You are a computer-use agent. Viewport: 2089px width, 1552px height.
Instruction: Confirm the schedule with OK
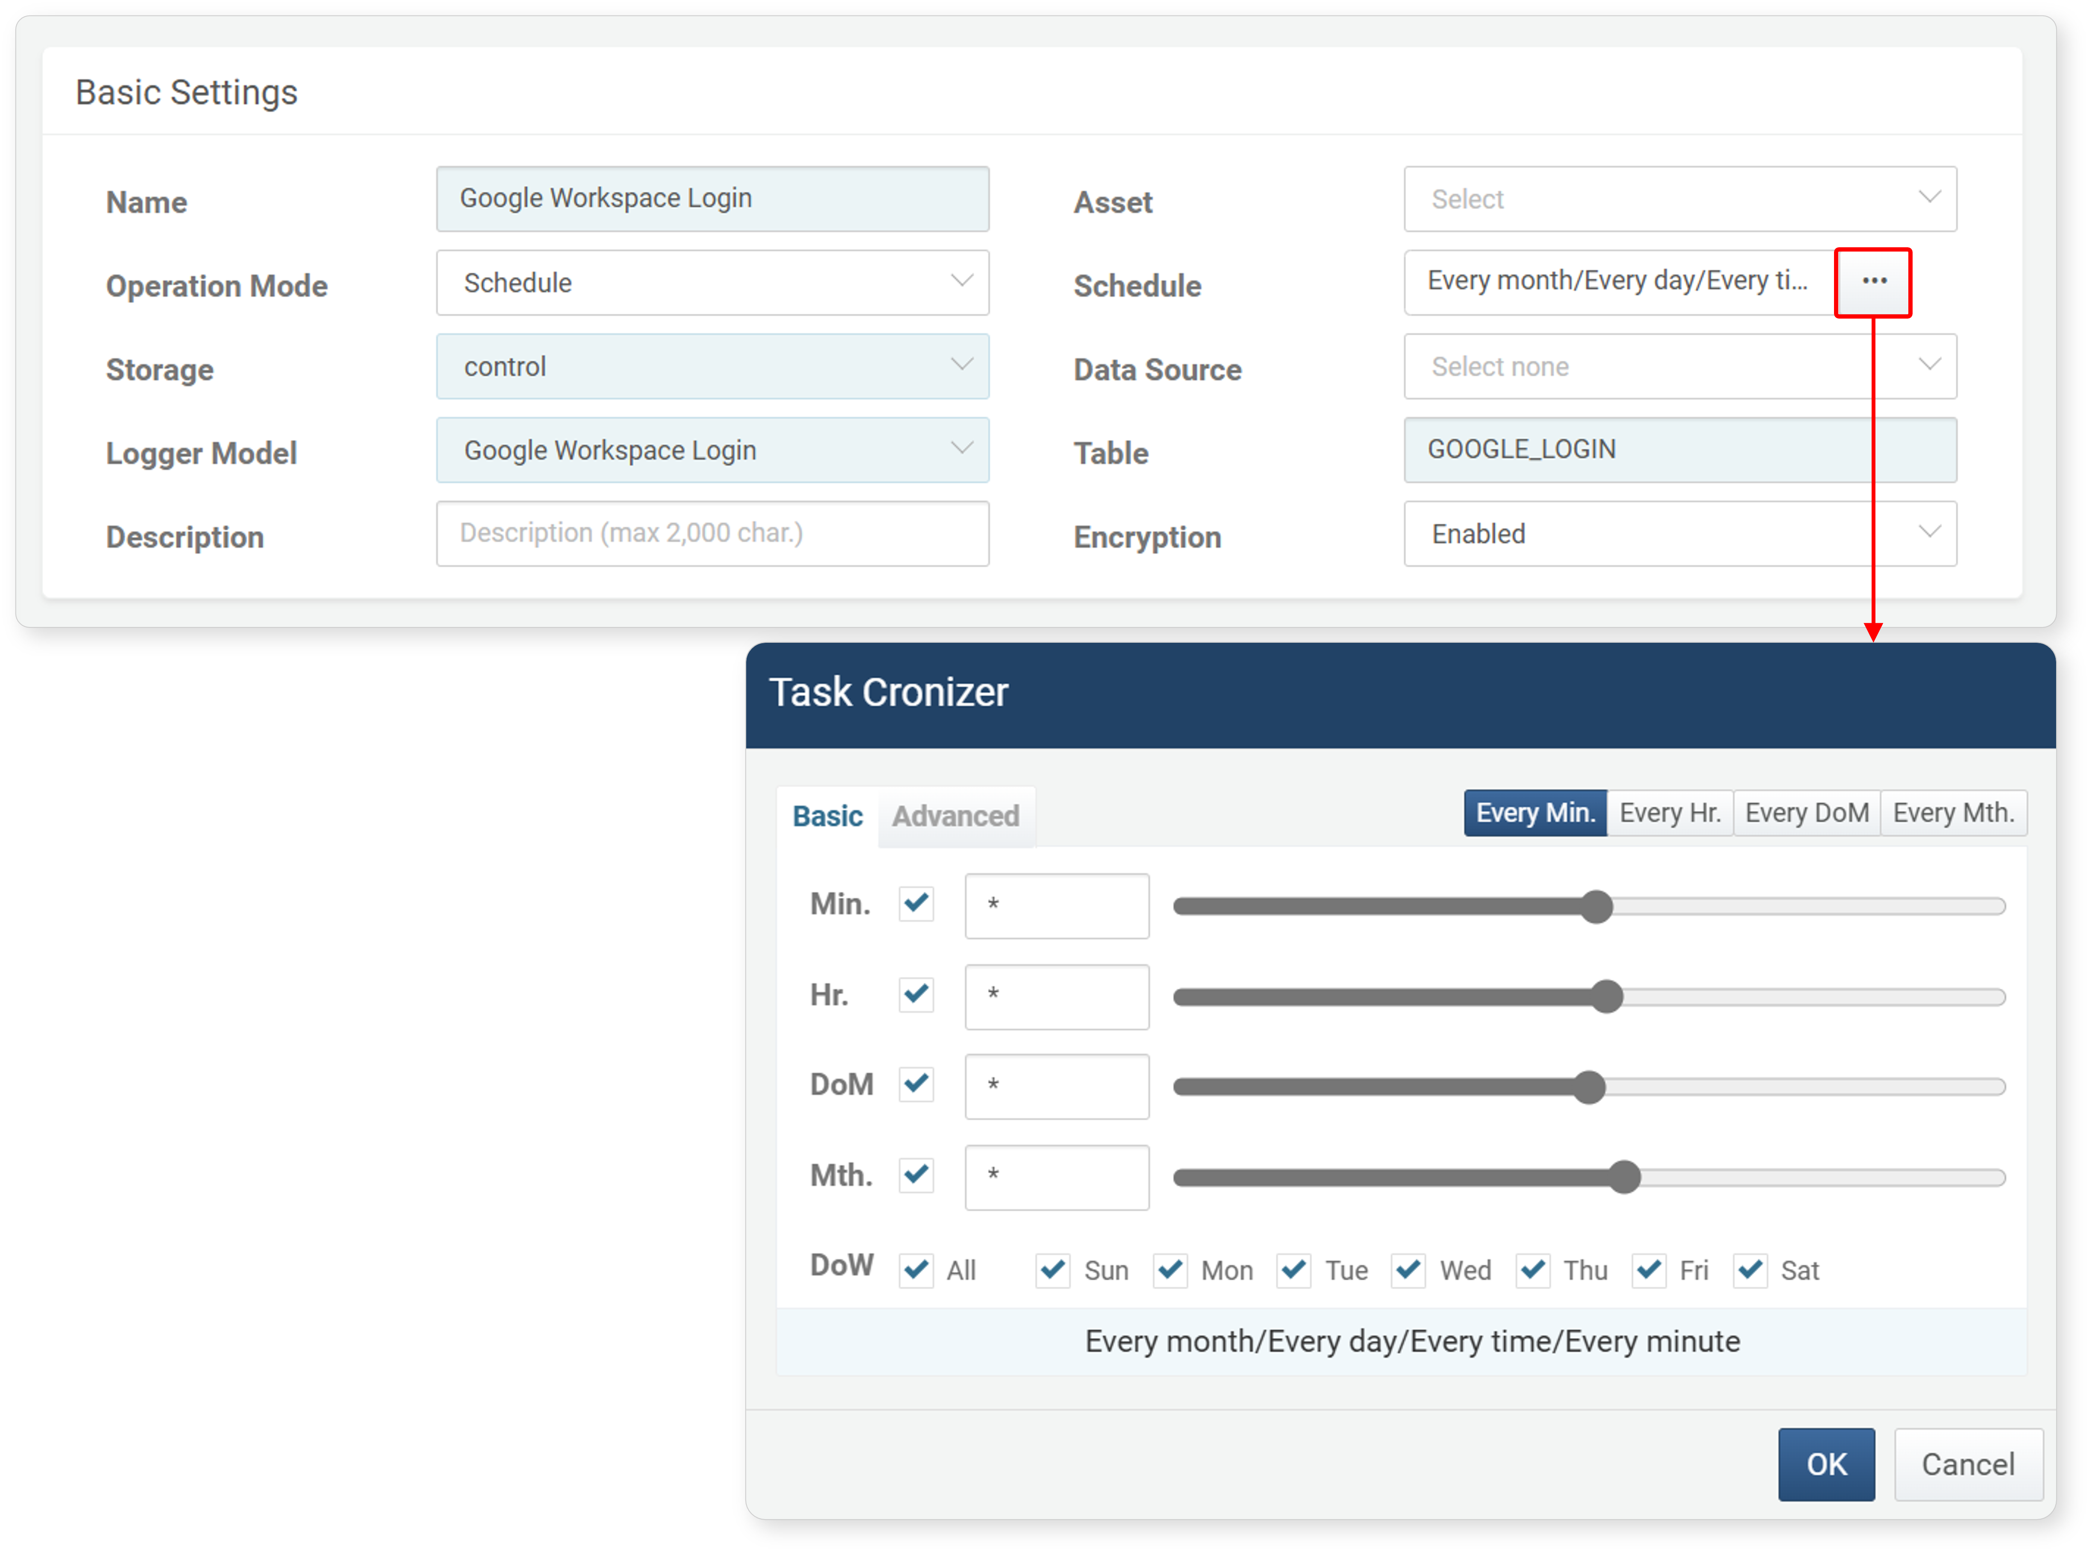click(1825, 1464)
